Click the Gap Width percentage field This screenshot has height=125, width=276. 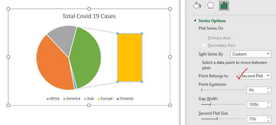[x=256, y=105]
